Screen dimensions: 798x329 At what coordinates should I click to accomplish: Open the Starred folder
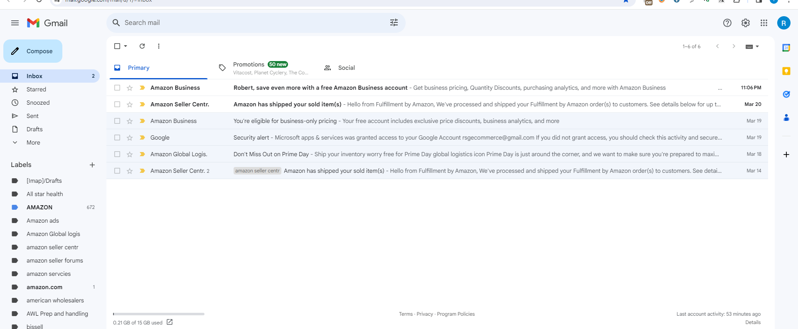click(50, 89)
